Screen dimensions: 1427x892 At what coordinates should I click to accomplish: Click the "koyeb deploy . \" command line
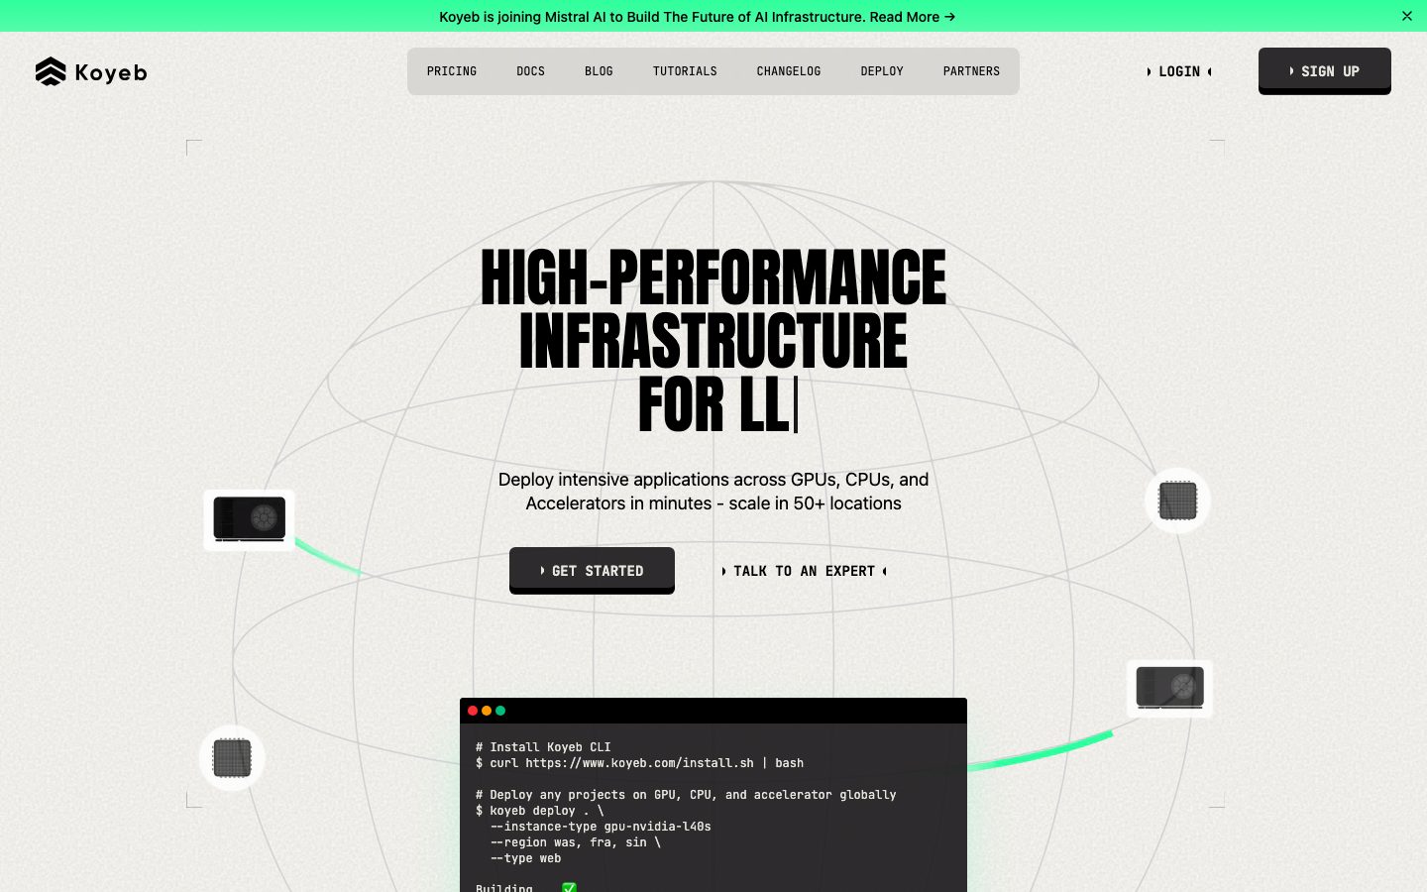[x=539, y=811]
